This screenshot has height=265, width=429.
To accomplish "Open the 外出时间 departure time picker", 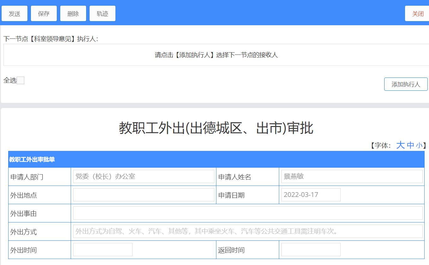I will pyautogui.click(x=103, y=250).
